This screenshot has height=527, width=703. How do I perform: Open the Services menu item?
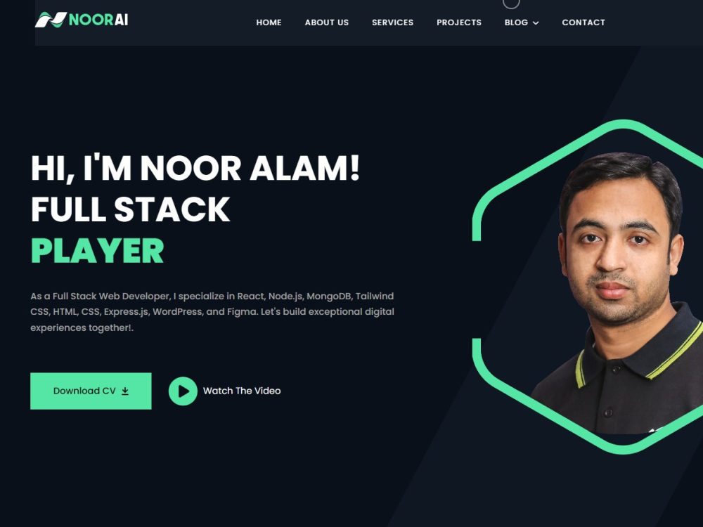point(393,22)
